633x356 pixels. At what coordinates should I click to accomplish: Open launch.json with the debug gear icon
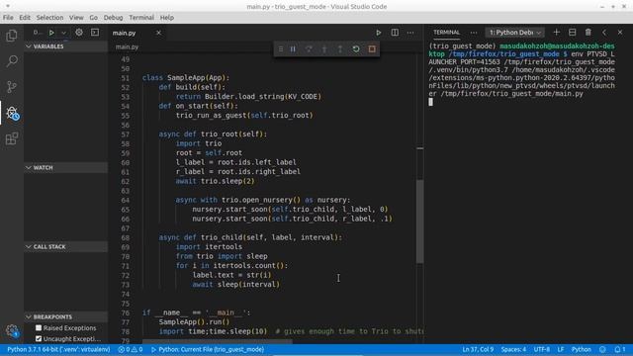(79, 33)
